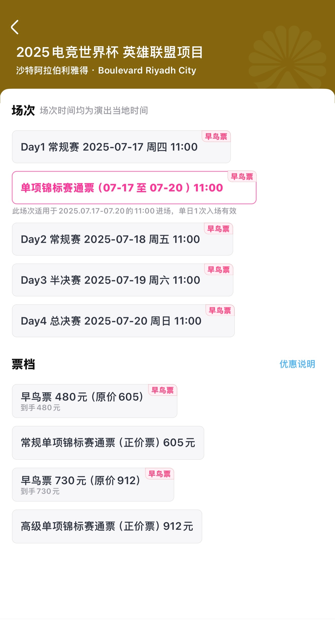Pick 早鸟票 730元 ticket tier
Image resolution: width=335 pixels, height=620 pixels.
coord(93,485)
